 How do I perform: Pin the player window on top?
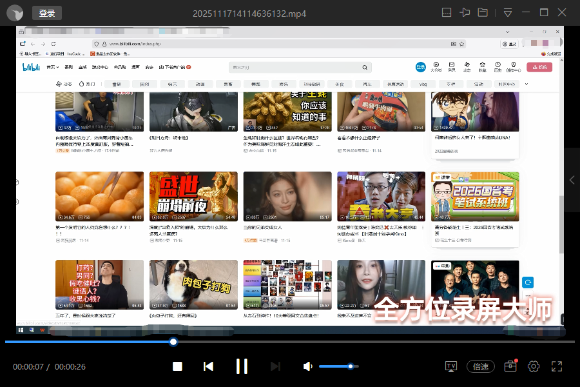coord(465,13)
